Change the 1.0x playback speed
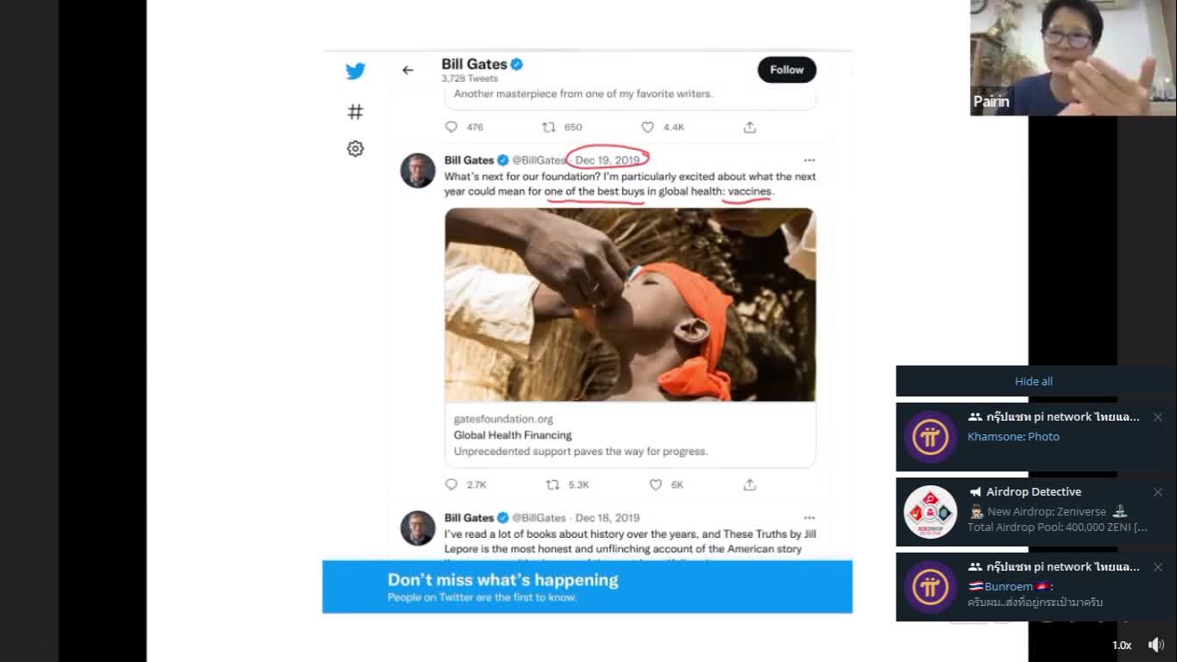This screenshot has width=1177, height=662. click(x=1121, y=645)
